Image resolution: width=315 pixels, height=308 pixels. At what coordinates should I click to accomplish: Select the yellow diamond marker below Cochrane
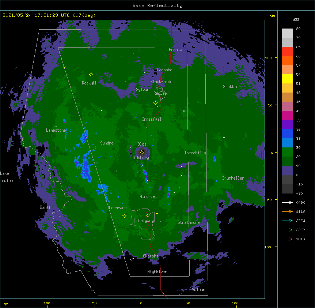[124, 216]
